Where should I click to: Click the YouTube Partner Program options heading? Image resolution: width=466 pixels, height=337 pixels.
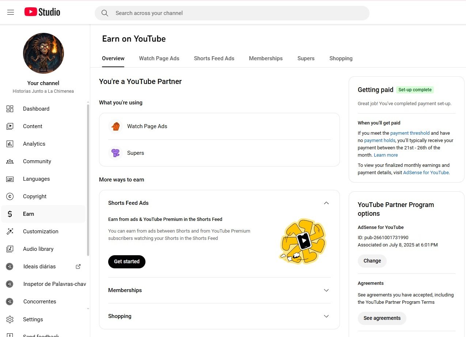[396, 209]
